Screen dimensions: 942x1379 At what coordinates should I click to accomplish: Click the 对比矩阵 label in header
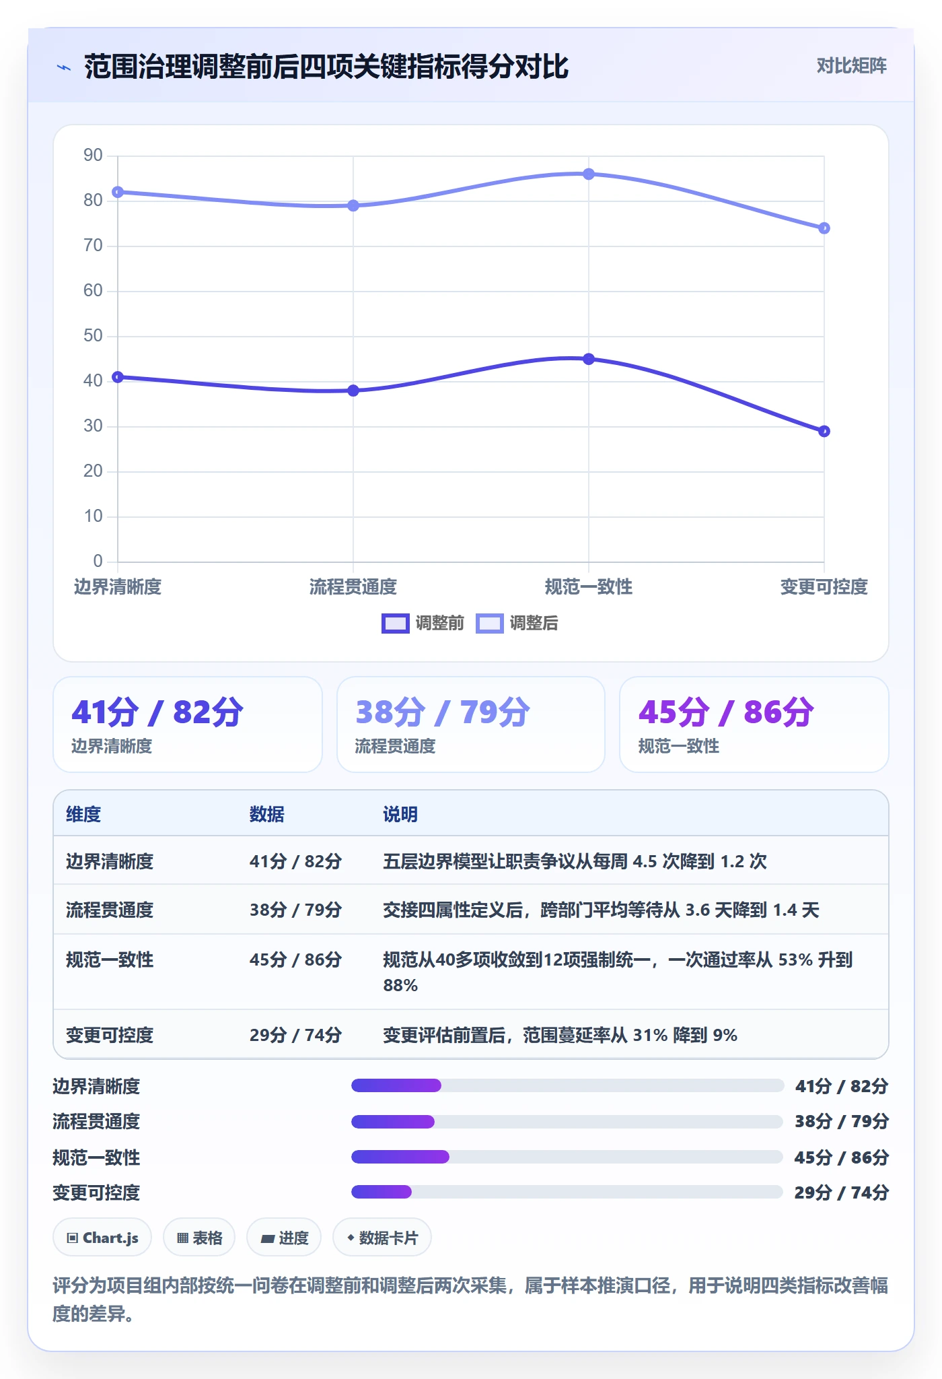tap(851, 66)
